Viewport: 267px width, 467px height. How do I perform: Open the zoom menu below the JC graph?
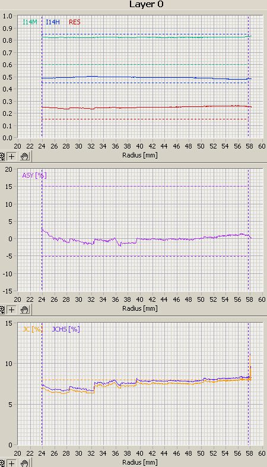pos(2,463)
